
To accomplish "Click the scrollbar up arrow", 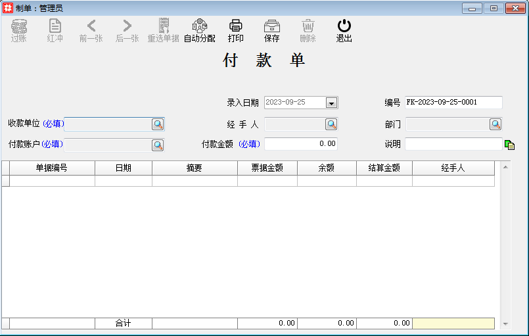I will (x=505, y=167).
